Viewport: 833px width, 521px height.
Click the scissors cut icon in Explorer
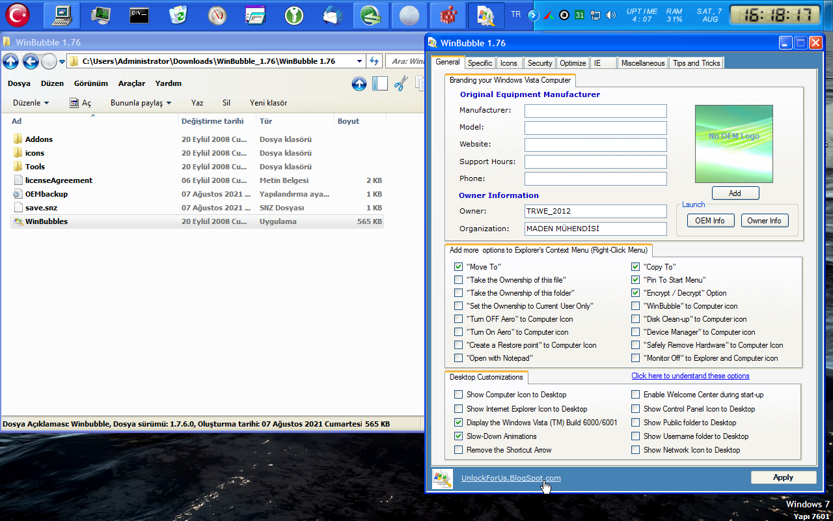click(x=401, y=83)
